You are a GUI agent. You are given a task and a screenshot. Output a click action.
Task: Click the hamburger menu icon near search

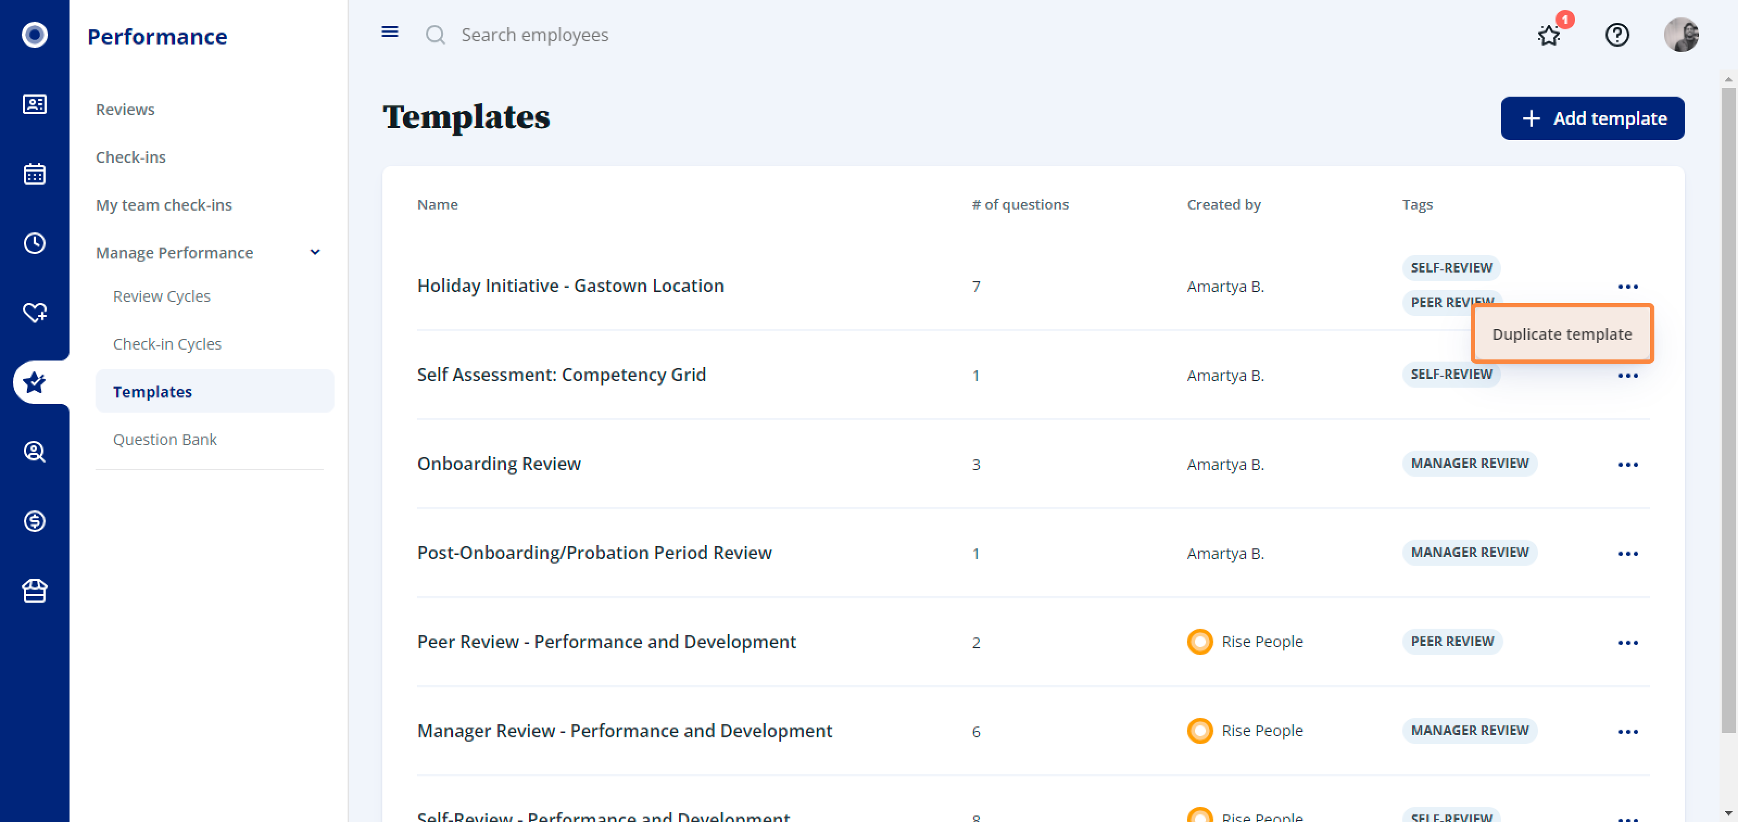pyautogui.click(x=389, y=31)
